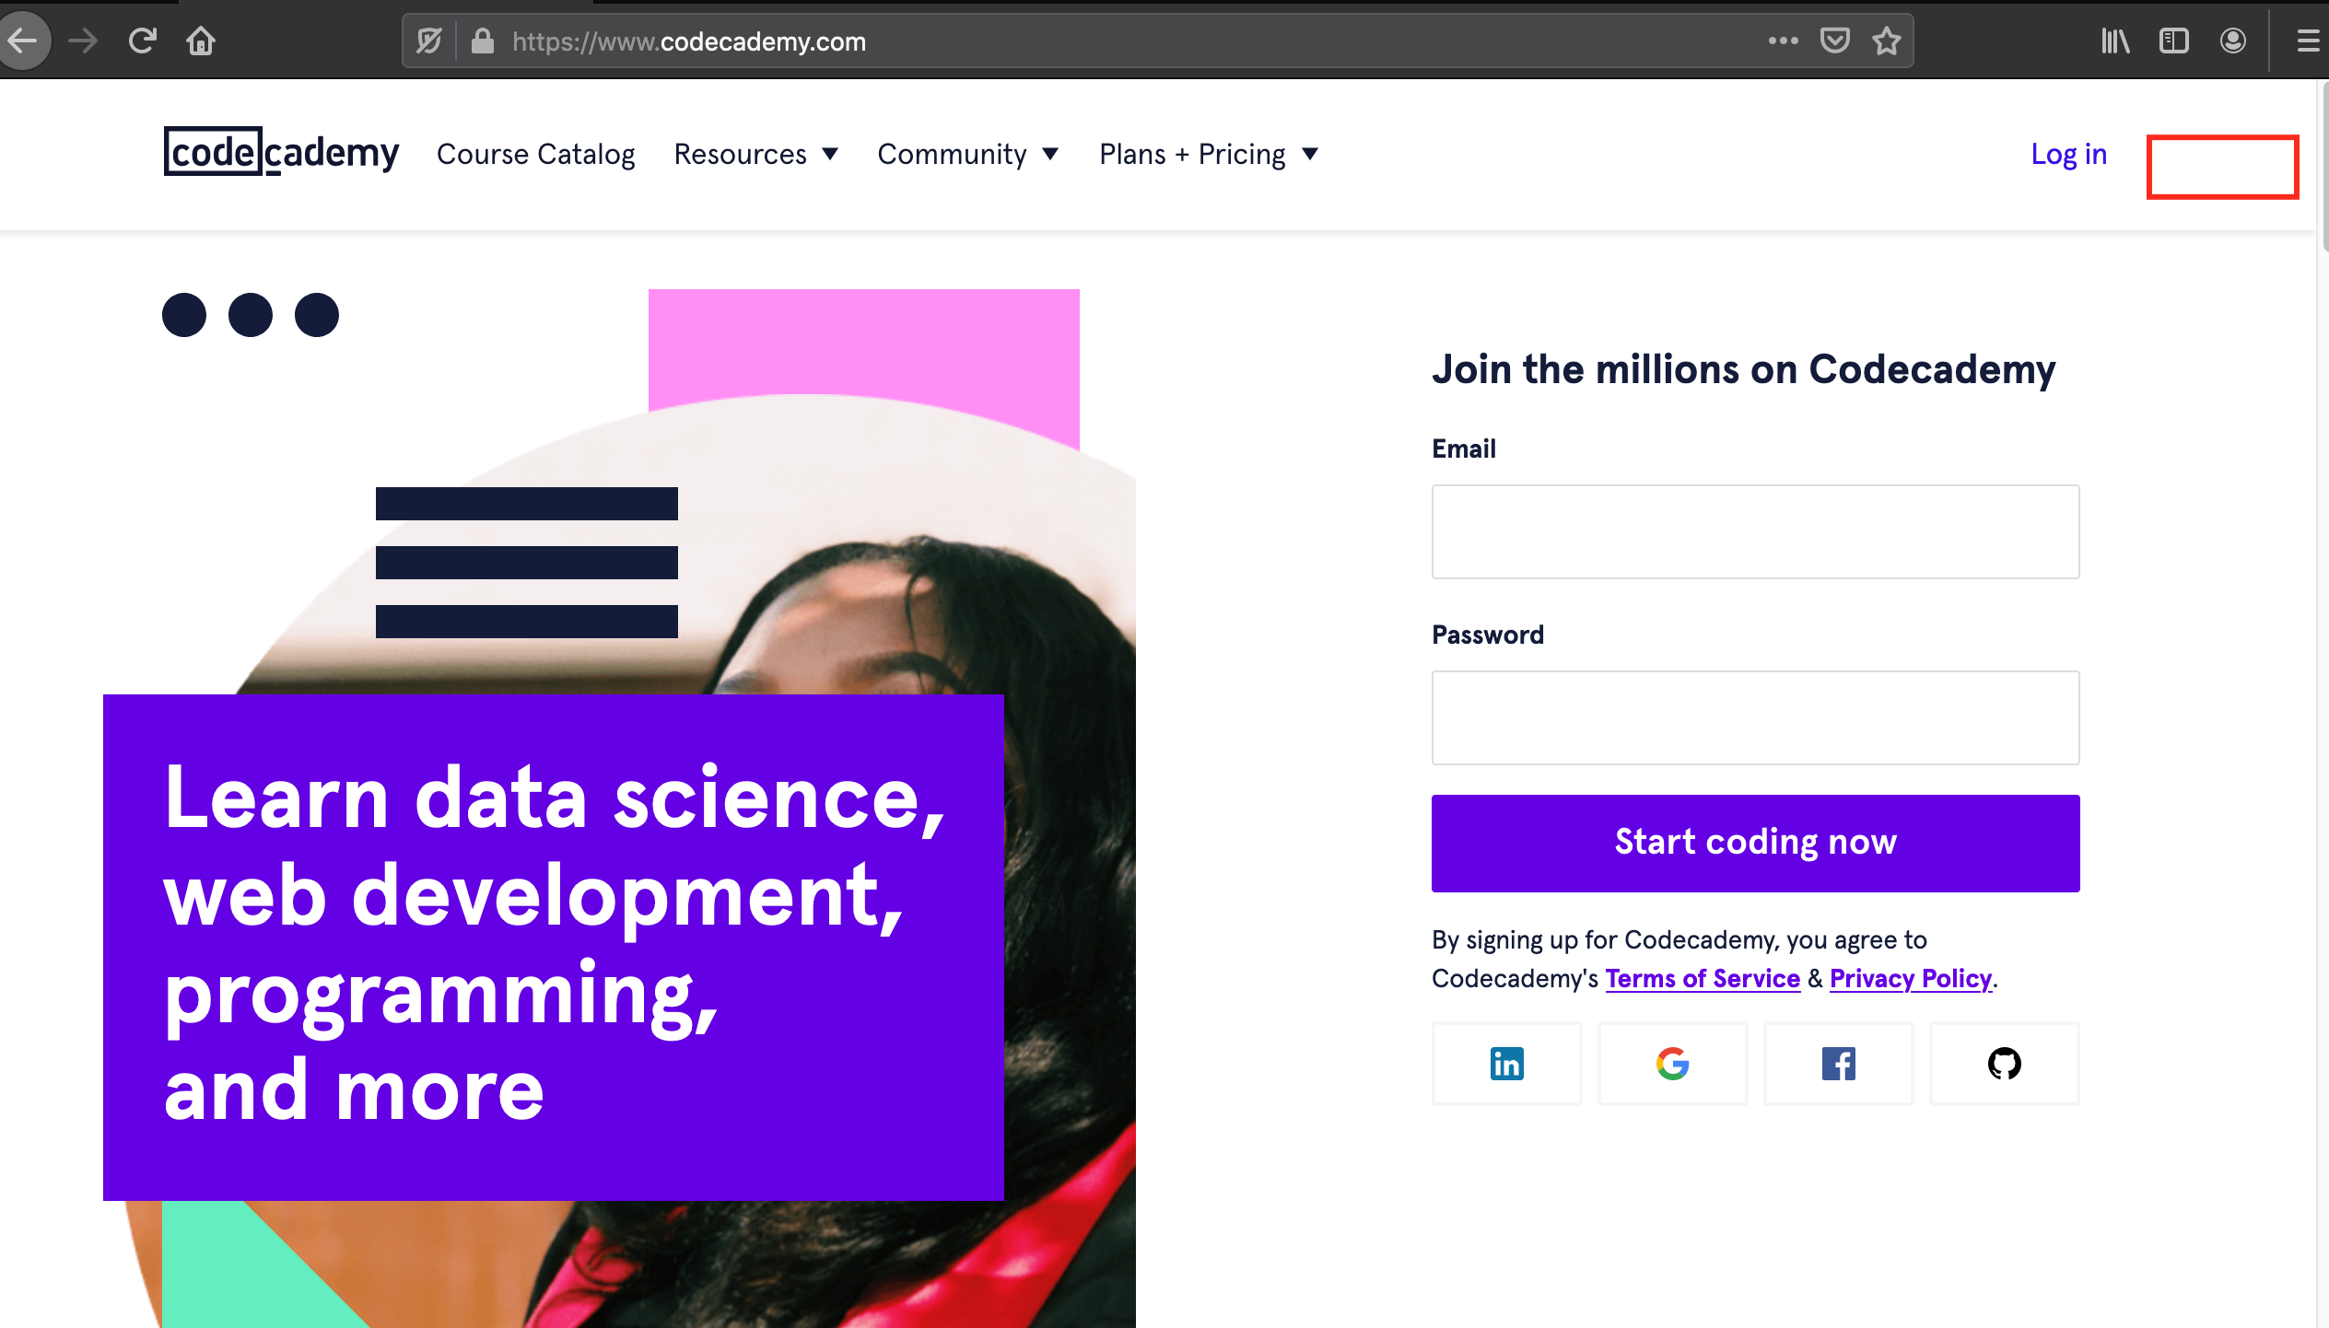Viewport: 2329px width, 1328px height.
Task: Click the Start coding now button
Action: [1754, 842]
